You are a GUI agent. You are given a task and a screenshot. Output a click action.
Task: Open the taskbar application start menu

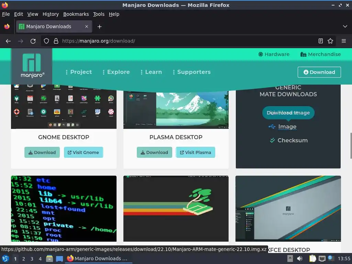point(5,258)
